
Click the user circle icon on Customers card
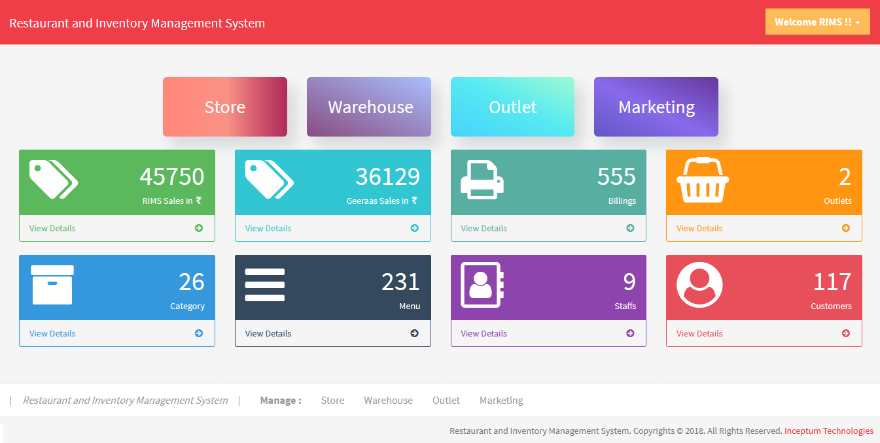[x=699, y=285]
